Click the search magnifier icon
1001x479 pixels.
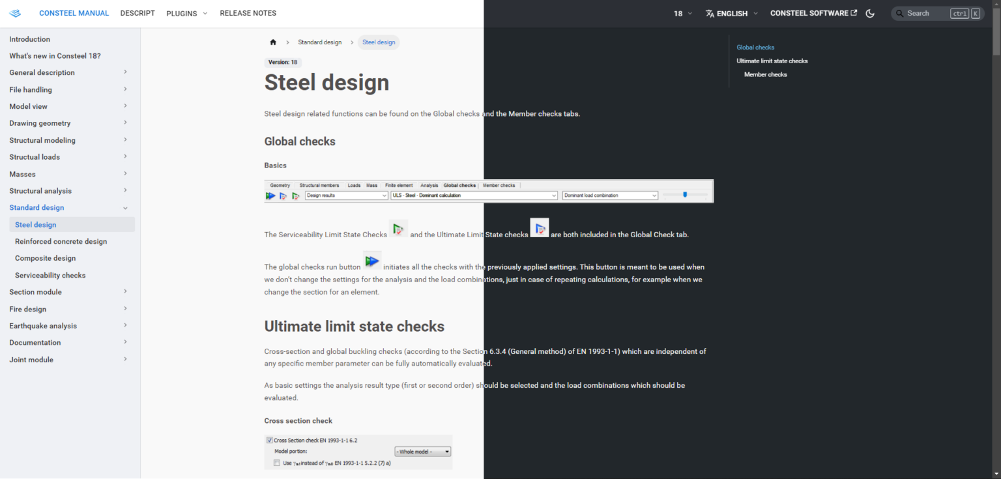[x=899, y=13]
